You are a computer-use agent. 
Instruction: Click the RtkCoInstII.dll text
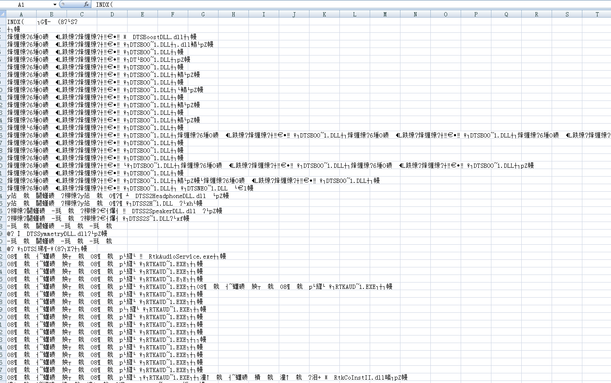click(359, 378)
